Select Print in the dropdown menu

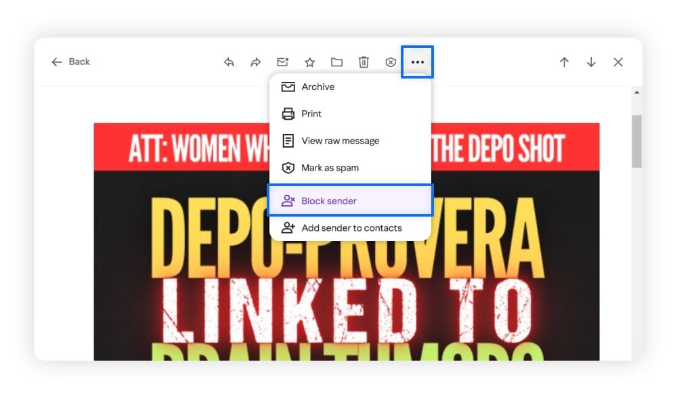350,114
